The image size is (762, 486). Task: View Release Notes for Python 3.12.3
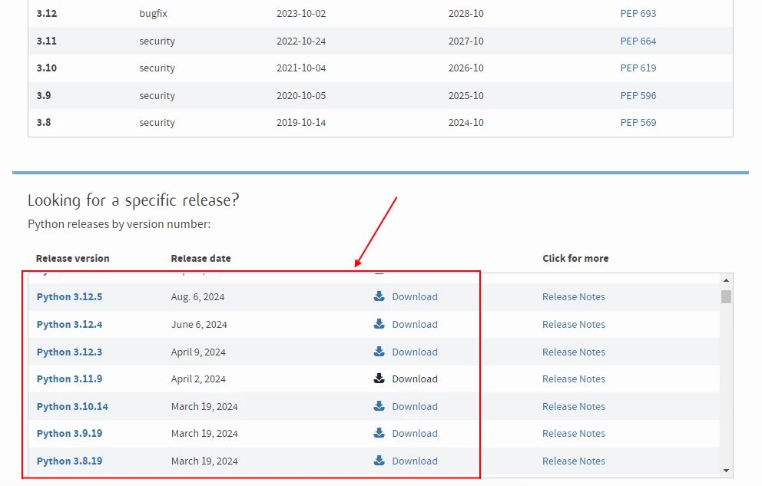pos(574,352)
